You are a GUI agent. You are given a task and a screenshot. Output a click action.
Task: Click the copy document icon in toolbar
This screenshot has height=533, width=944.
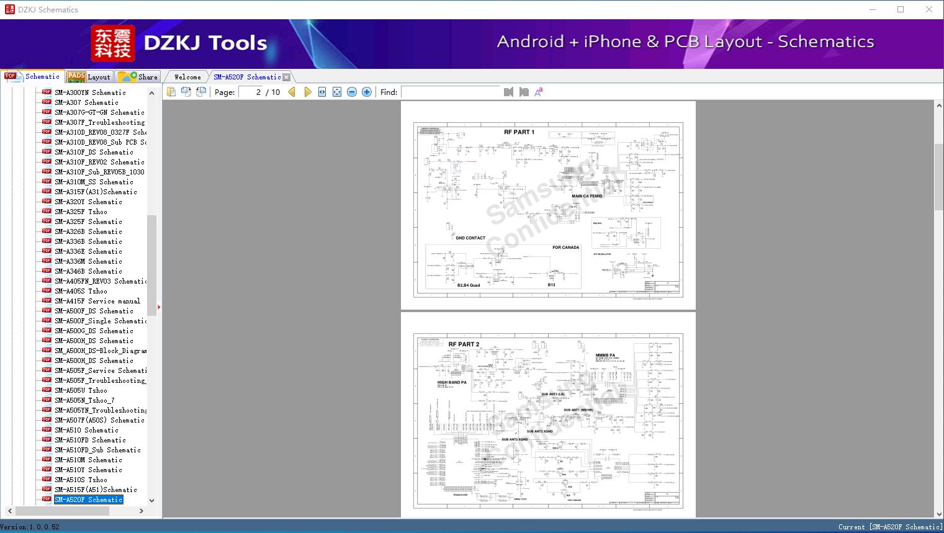[171, 92]
